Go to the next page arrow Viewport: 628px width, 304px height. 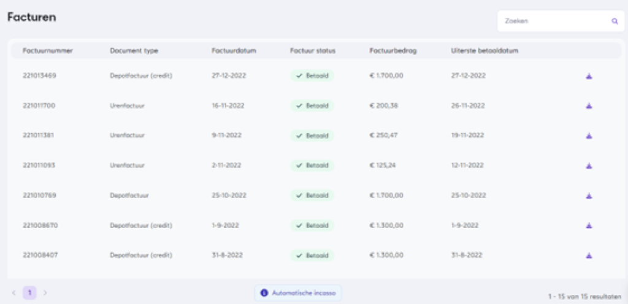click(45, 293)
